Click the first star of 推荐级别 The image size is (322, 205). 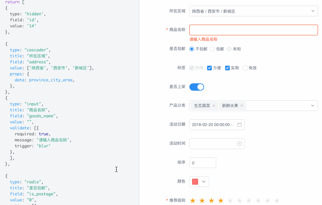(x=192, y=200)
